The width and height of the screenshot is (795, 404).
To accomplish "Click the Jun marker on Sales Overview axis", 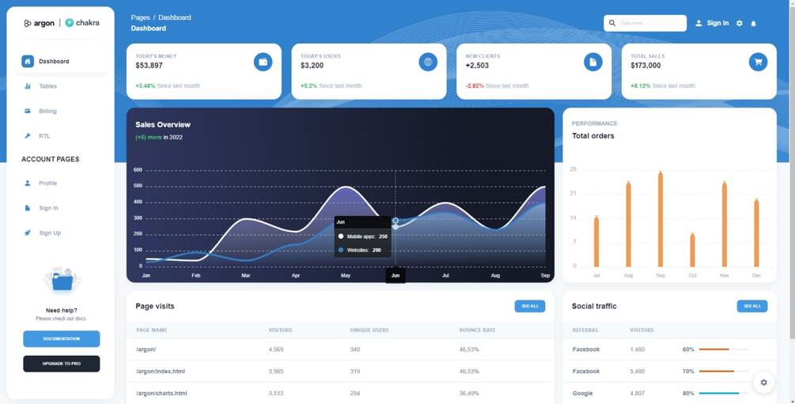I will tap(395, 276).
